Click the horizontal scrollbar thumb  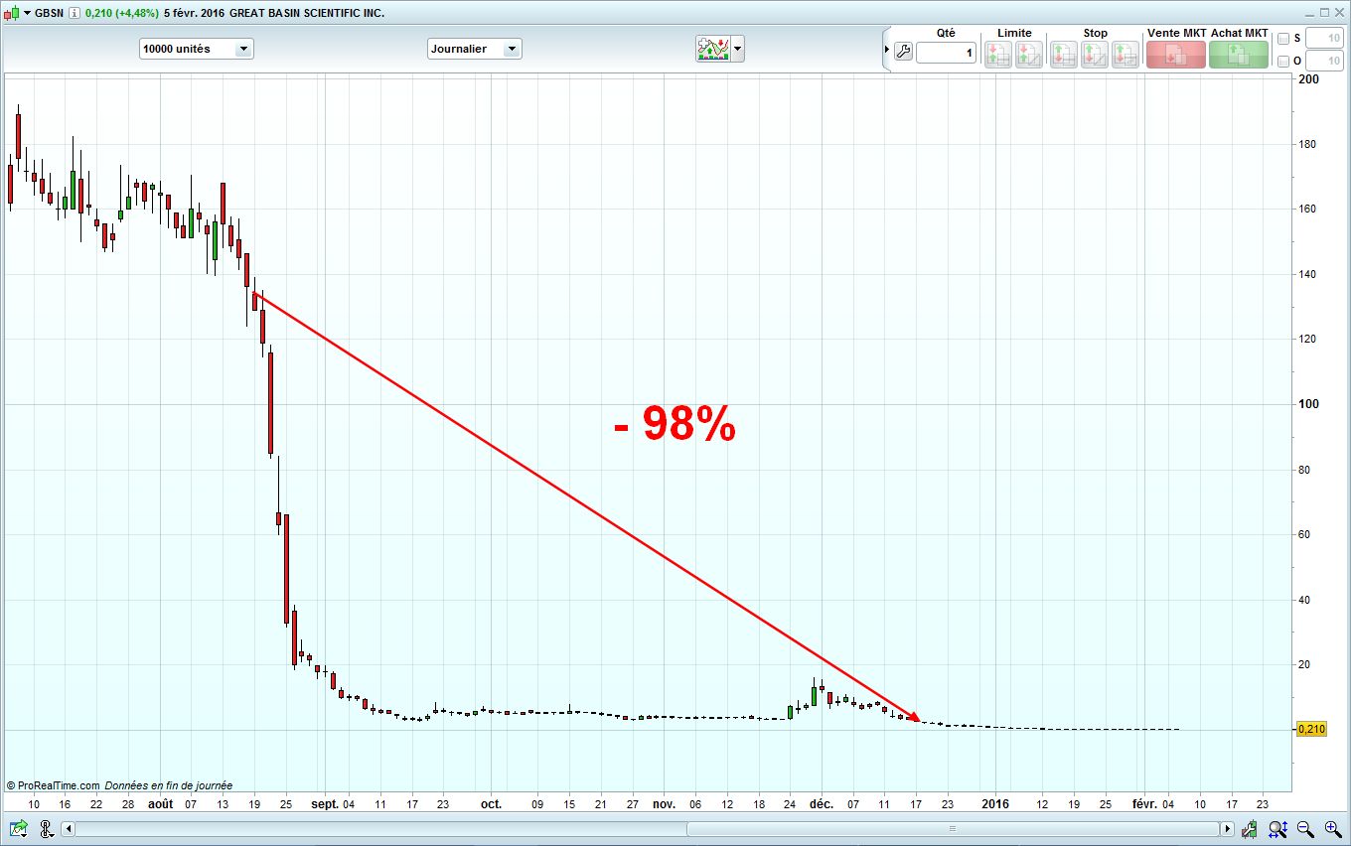click(952, 828)
